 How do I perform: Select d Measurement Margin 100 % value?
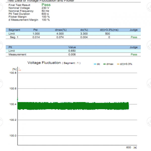[x=46, y=20]
